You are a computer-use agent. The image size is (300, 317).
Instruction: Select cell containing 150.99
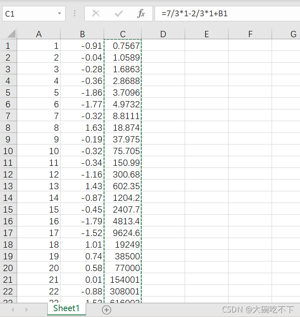coord(122,162)
